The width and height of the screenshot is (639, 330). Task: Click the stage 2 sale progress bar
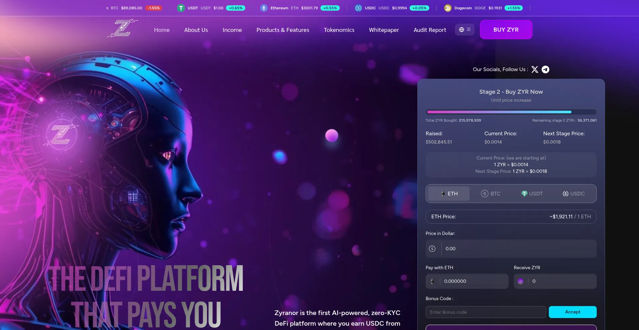pyautogui.click(x=511, y=112)
